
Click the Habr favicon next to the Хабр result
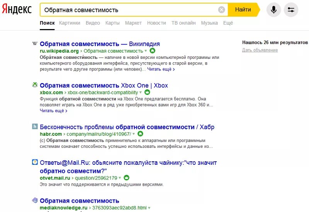35,127
